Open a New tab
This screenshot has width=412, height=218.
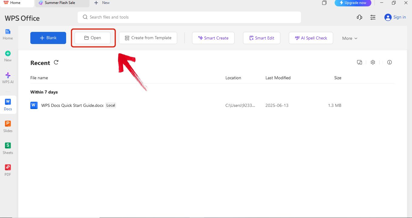click(x=102, y=3)
